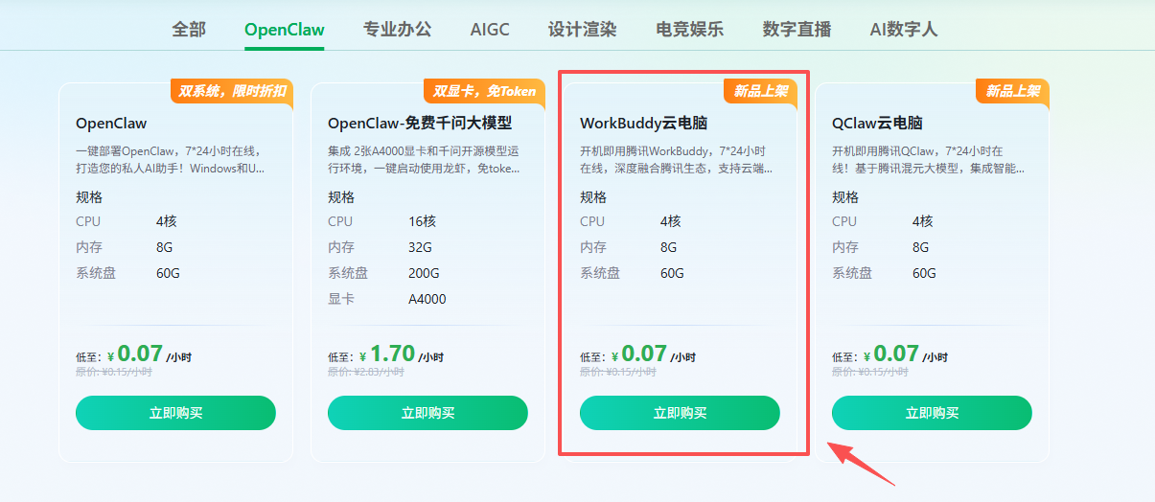This screenshot has height=502, width=1155.
Task: Open the 专业办公 tab
Action: click(397, 29)
